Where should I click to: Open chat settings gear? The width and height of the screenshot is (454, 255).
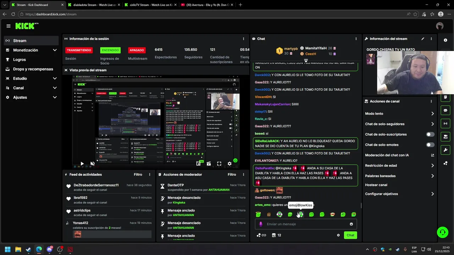coord(338,235)
